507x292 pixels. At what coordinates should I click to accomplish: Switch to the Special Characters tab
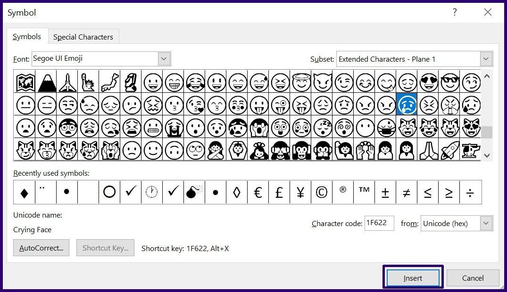click(x=83, y=37)
